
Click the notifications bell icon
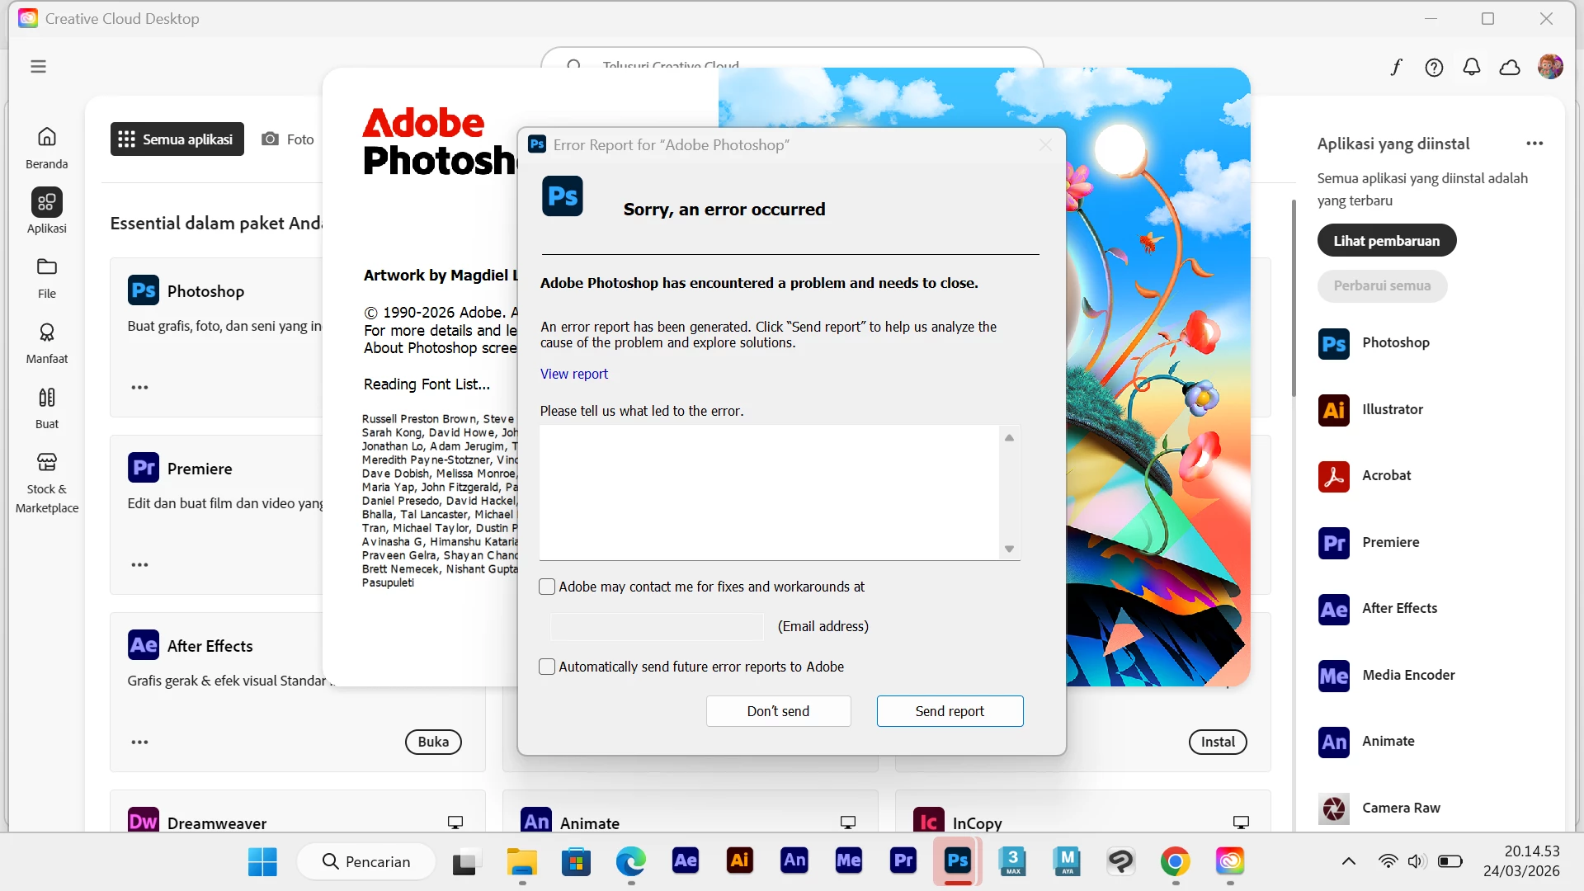1472,67
